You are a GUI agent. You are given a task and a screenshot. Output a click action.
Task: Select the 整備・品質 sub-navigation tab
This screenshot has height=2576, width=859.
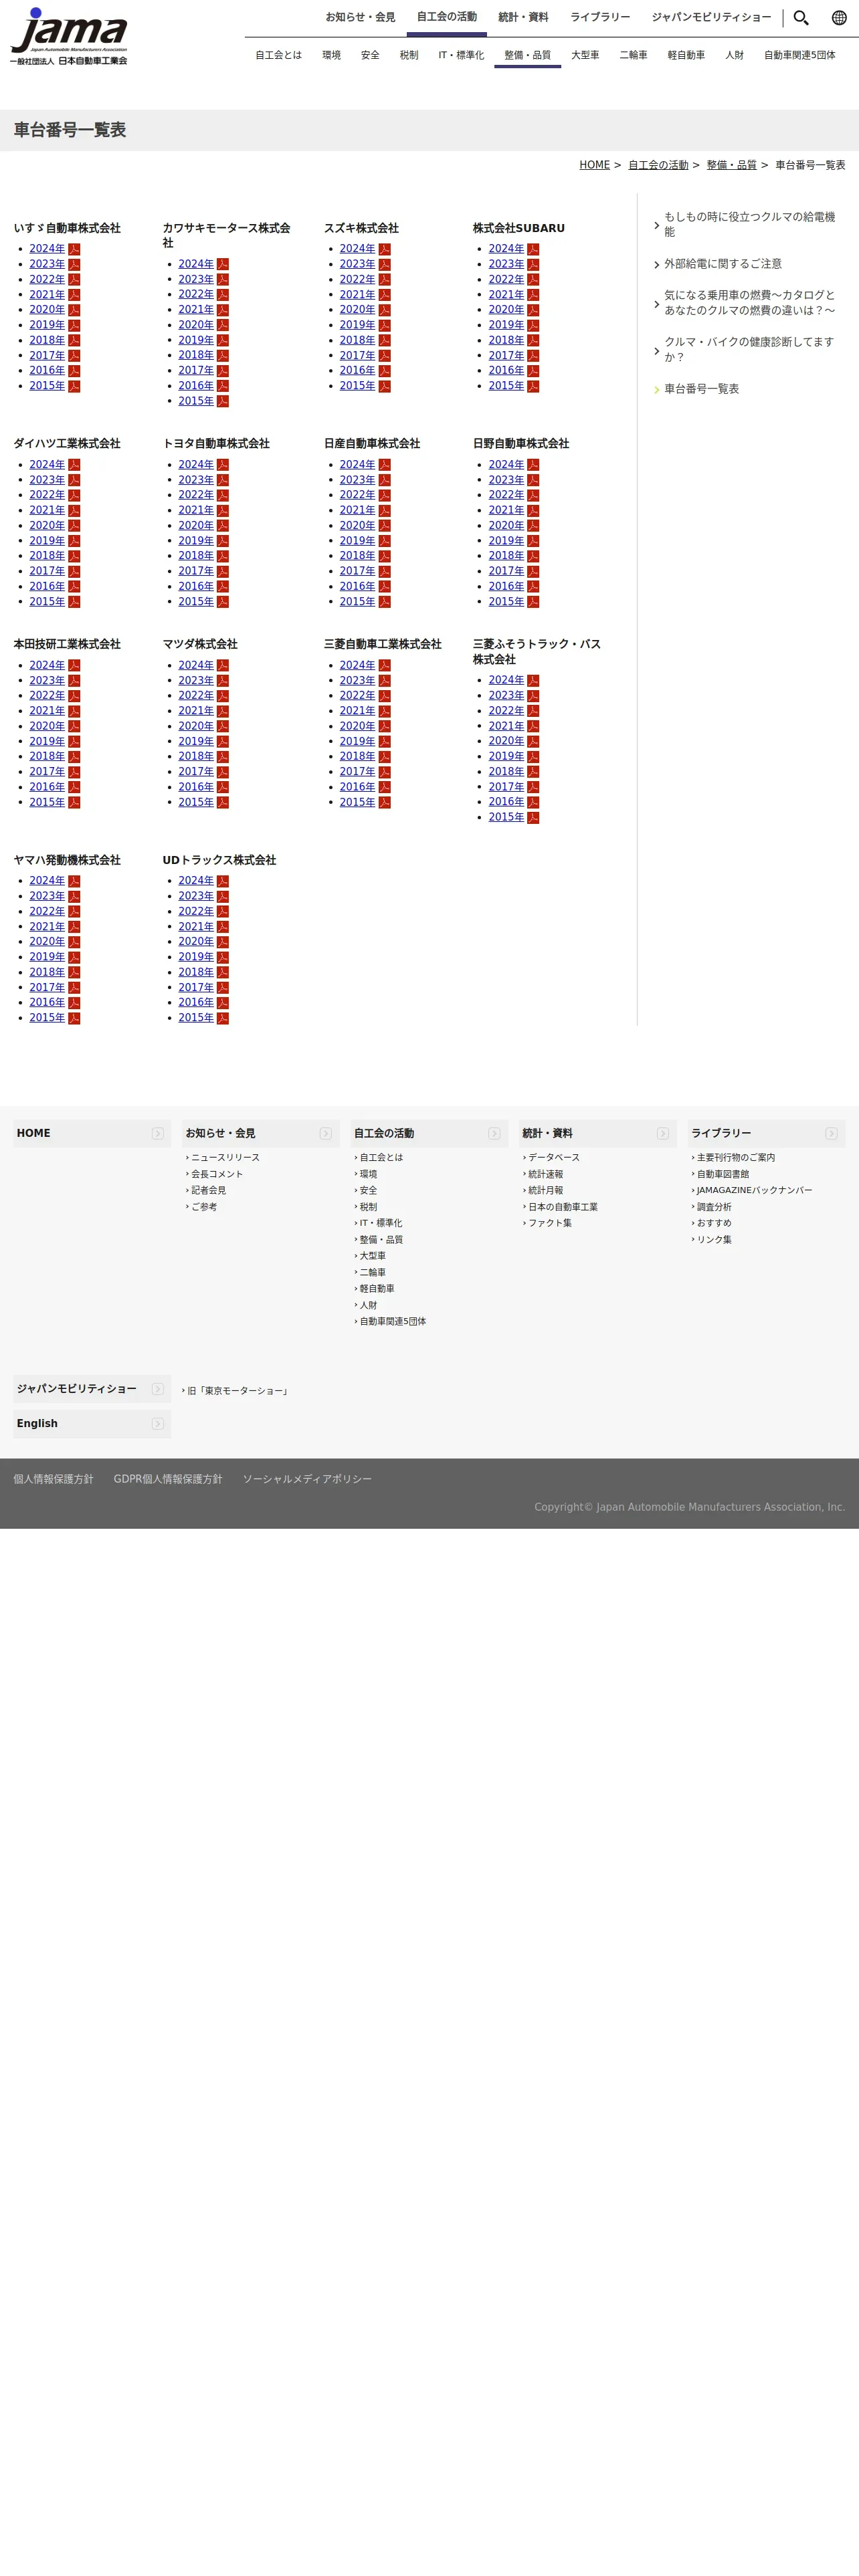527,55
